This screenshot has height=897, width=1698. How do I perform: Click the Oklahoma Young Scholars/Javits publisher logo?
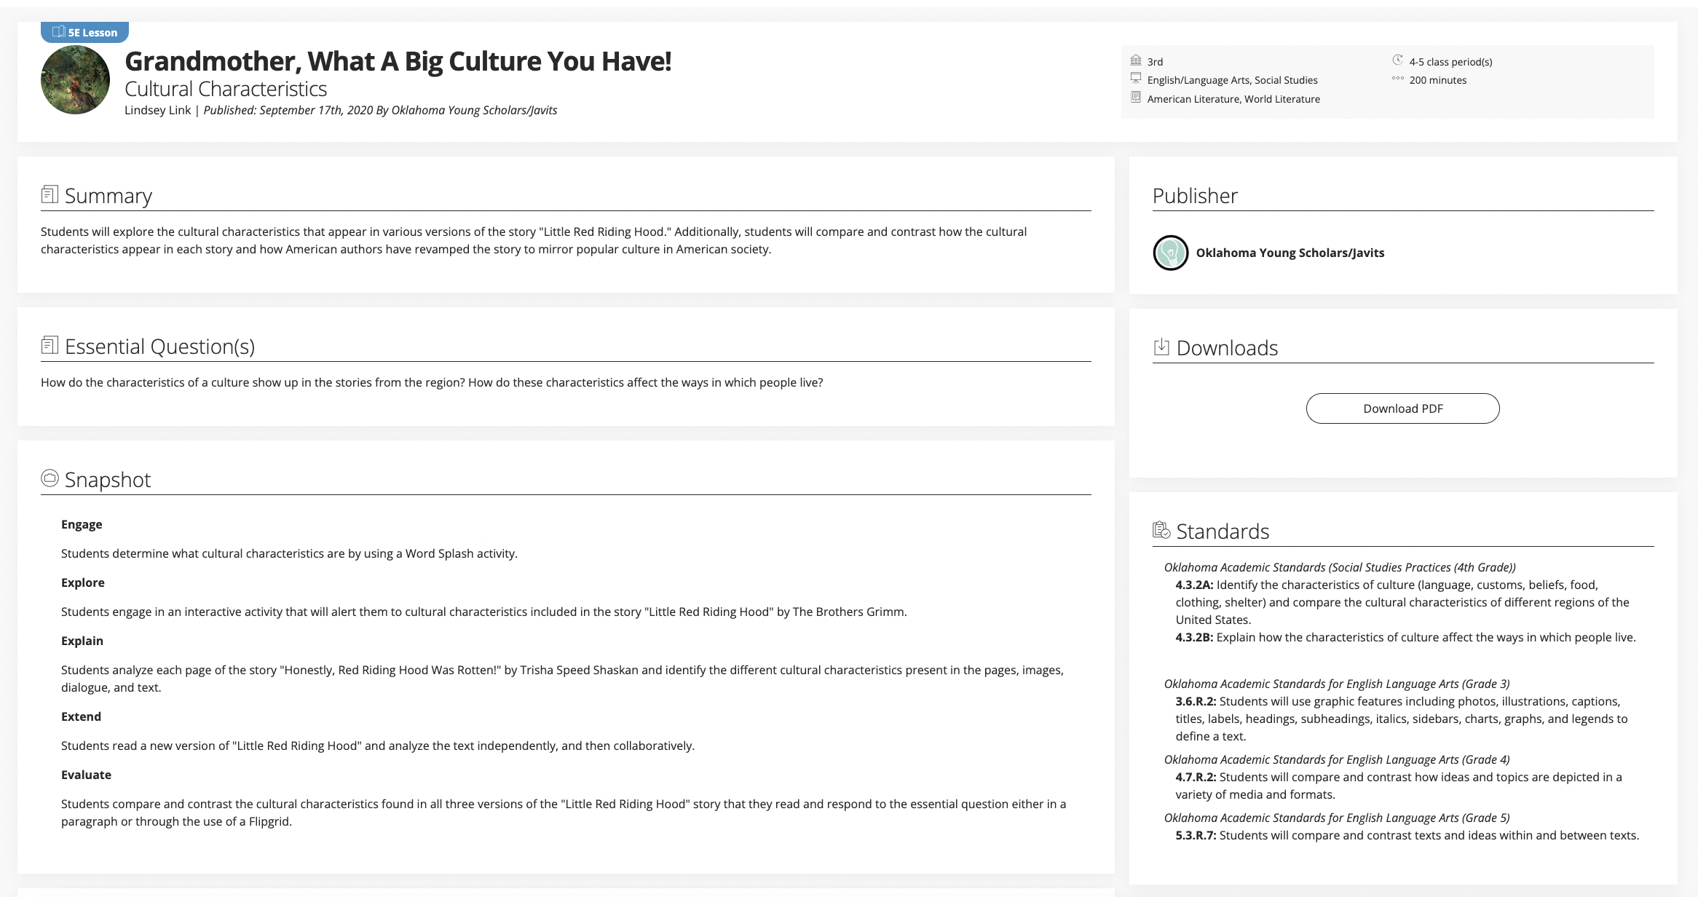coord(1170,253)
